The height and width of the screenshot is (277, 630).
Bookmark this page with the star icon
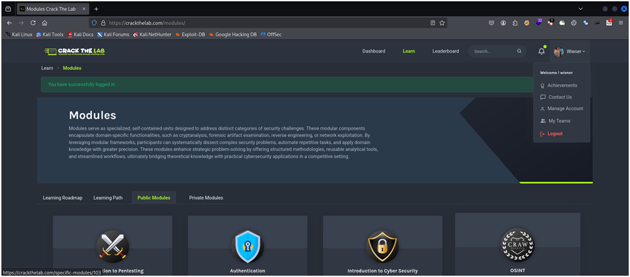pos(442,22)
